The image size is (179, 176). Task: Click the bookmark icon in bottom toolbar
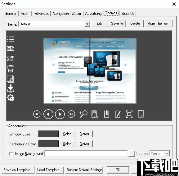[x=106, y=114]
